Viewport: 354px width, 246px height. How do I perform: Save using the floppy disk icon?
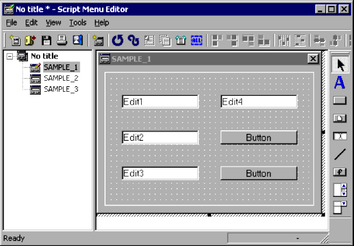[46, 40]
